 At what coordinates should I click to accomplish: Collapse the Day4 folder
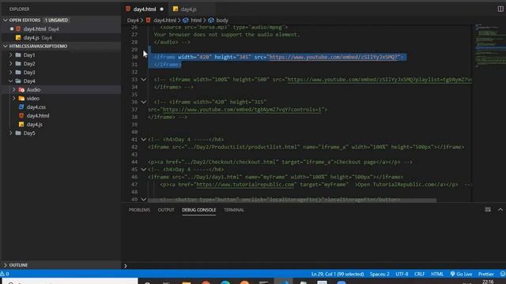tap(10, 81)
